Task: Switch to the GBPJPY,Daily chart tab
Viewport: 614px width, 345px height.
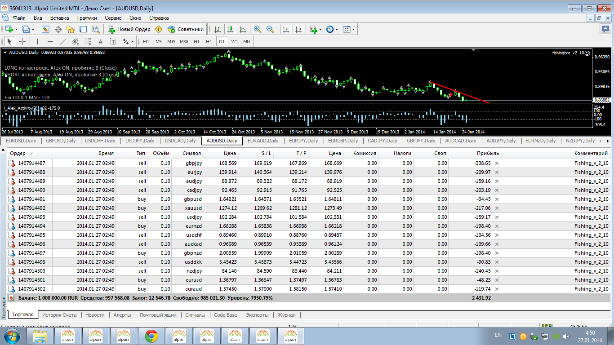Action: [420, 141]
